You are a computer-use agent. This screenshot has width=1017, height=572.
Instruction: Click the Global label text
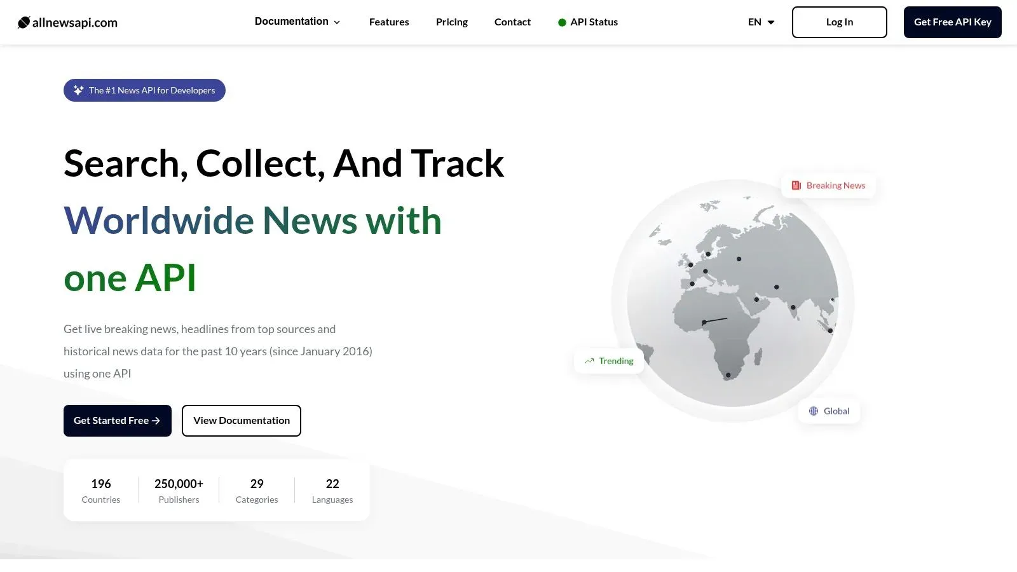click(836, 411)
